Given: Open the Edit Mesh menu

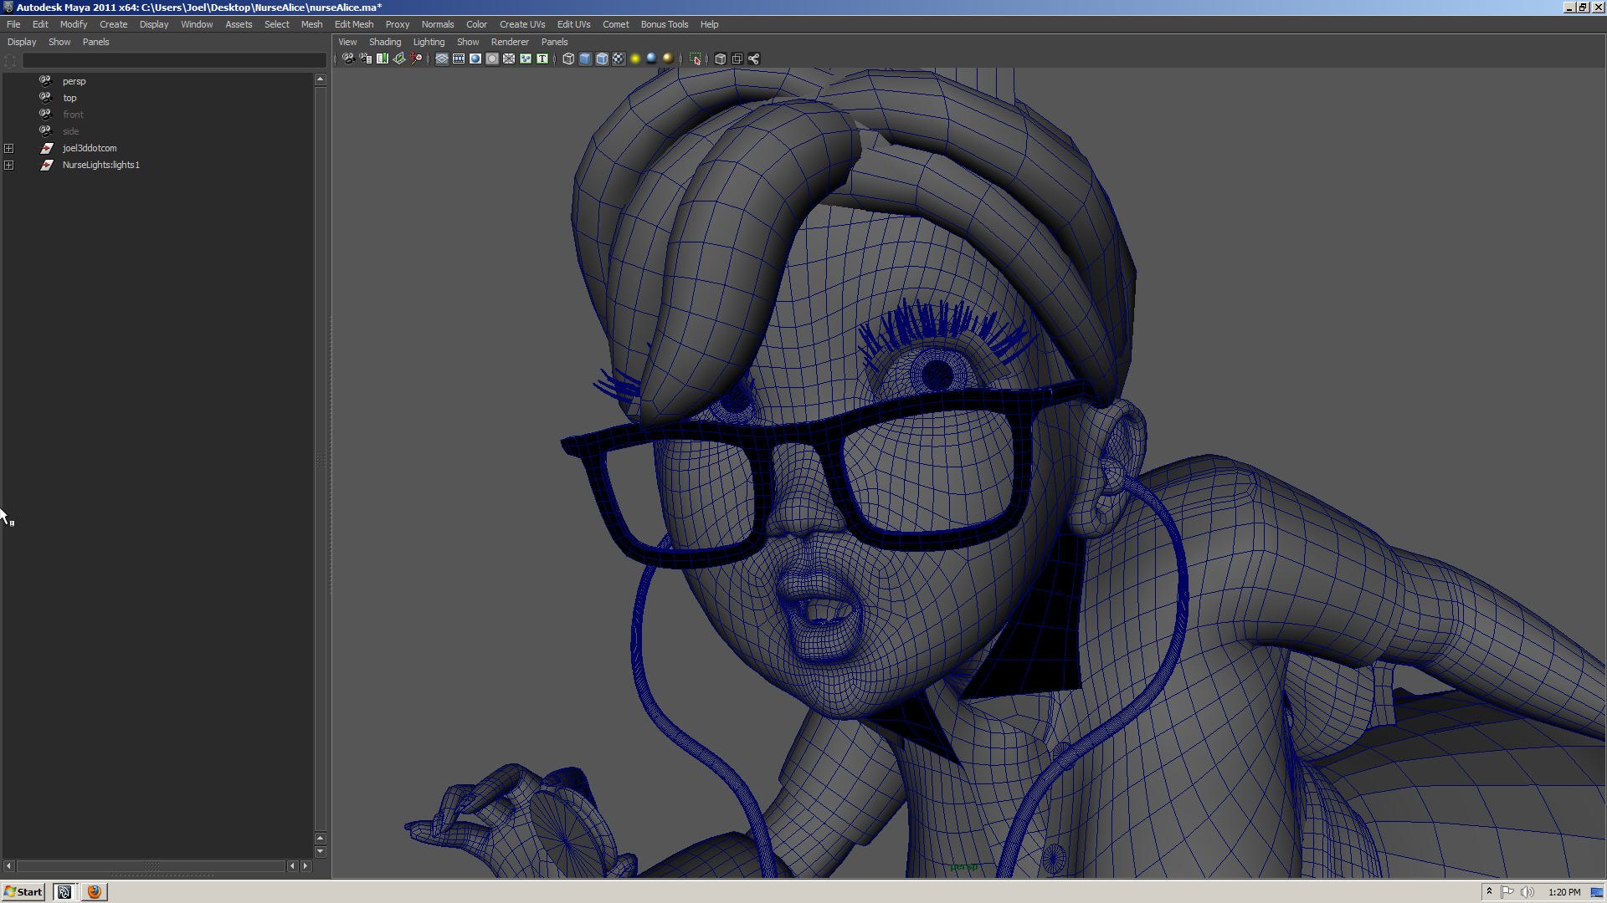Looking at the screenshot, I should 354,24.
